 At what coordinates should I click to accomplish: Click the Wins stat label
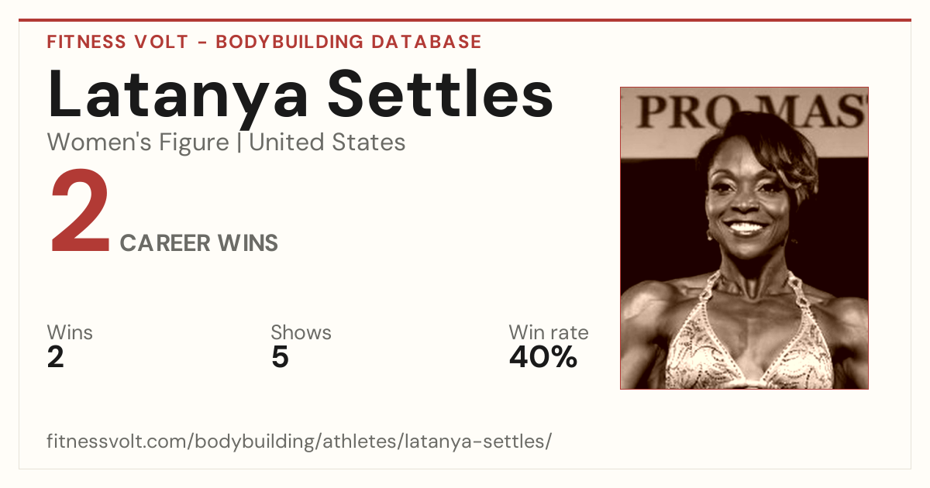[70, 333]
